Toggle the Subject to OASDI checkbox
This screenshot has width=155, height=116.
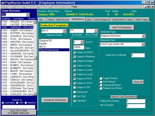[74, 52]
